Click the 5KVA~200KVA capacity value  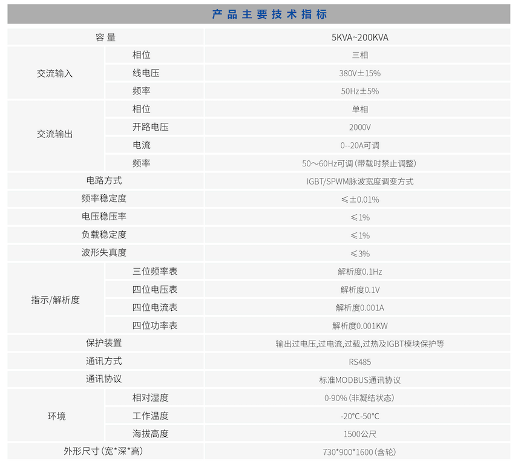[360, 37]
